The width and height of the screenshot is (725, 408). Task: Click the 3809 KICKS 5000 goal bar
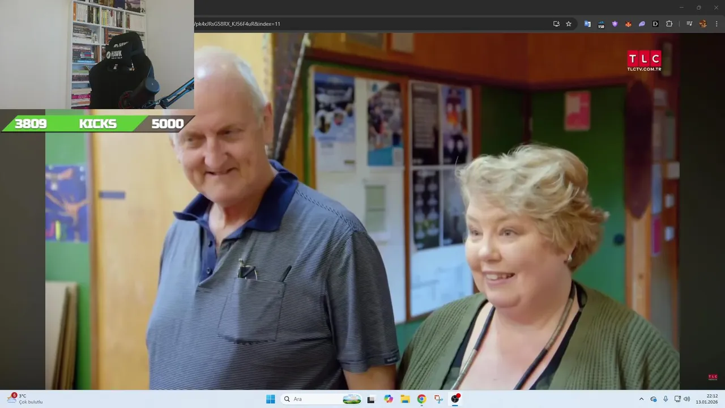tap(98, 124)
